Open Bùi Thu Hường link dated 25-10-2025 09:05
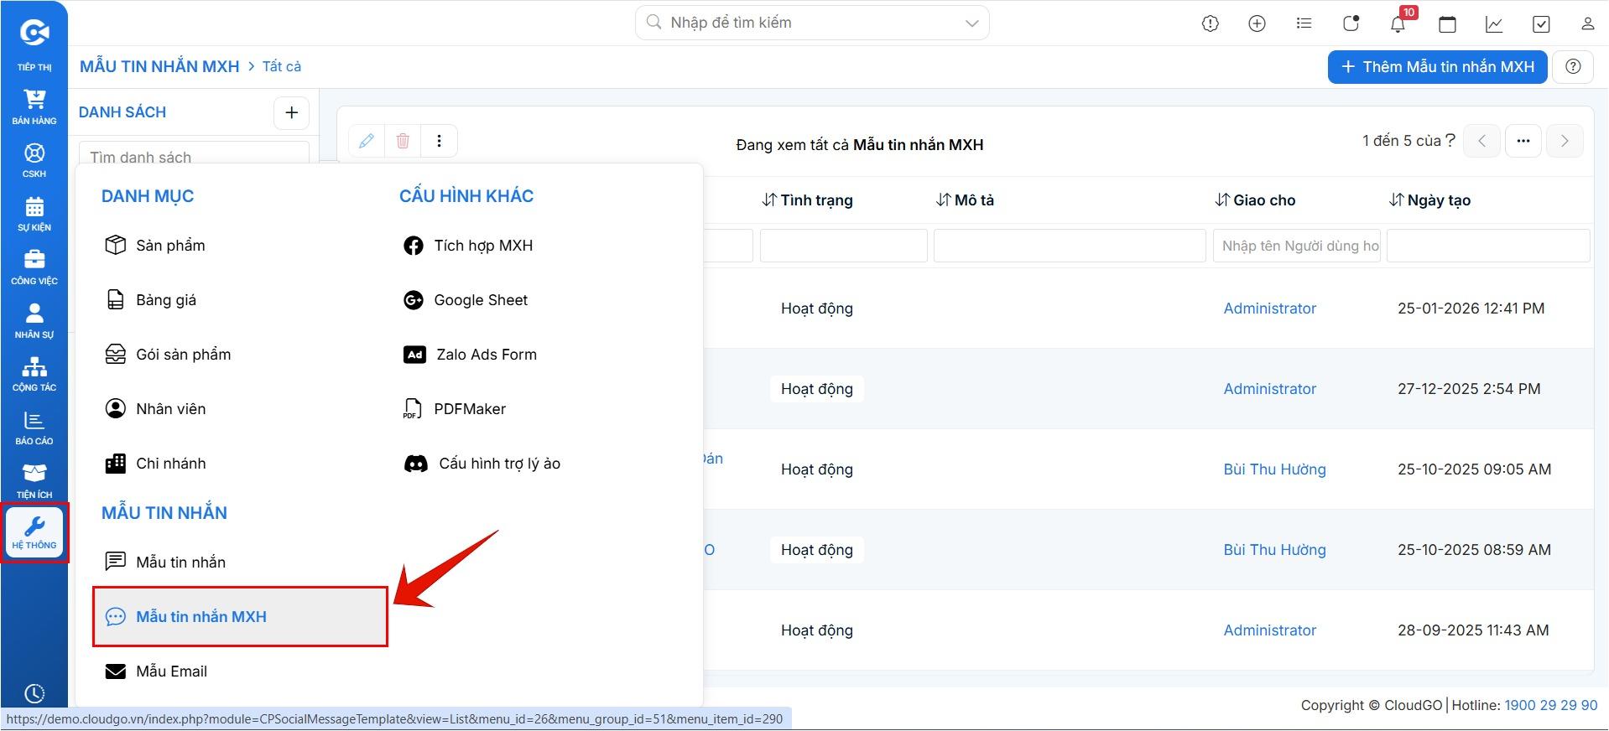 (x=1274, y=469)
